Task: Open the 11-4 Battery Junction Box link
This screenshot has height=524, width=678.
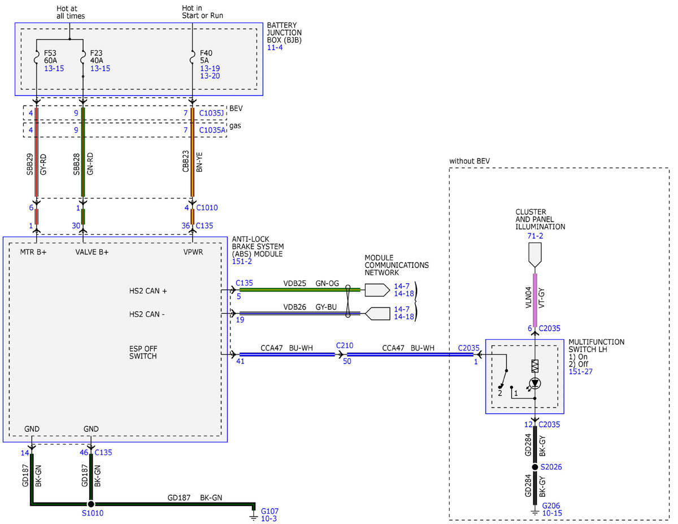Action: [x=275, y=47]
